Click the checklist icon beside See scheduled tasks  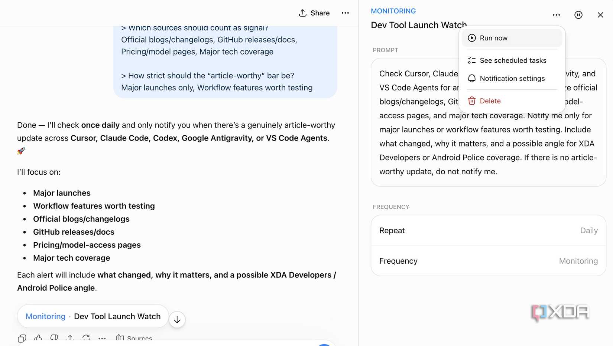pyautogui.click(x=472, y=60)
